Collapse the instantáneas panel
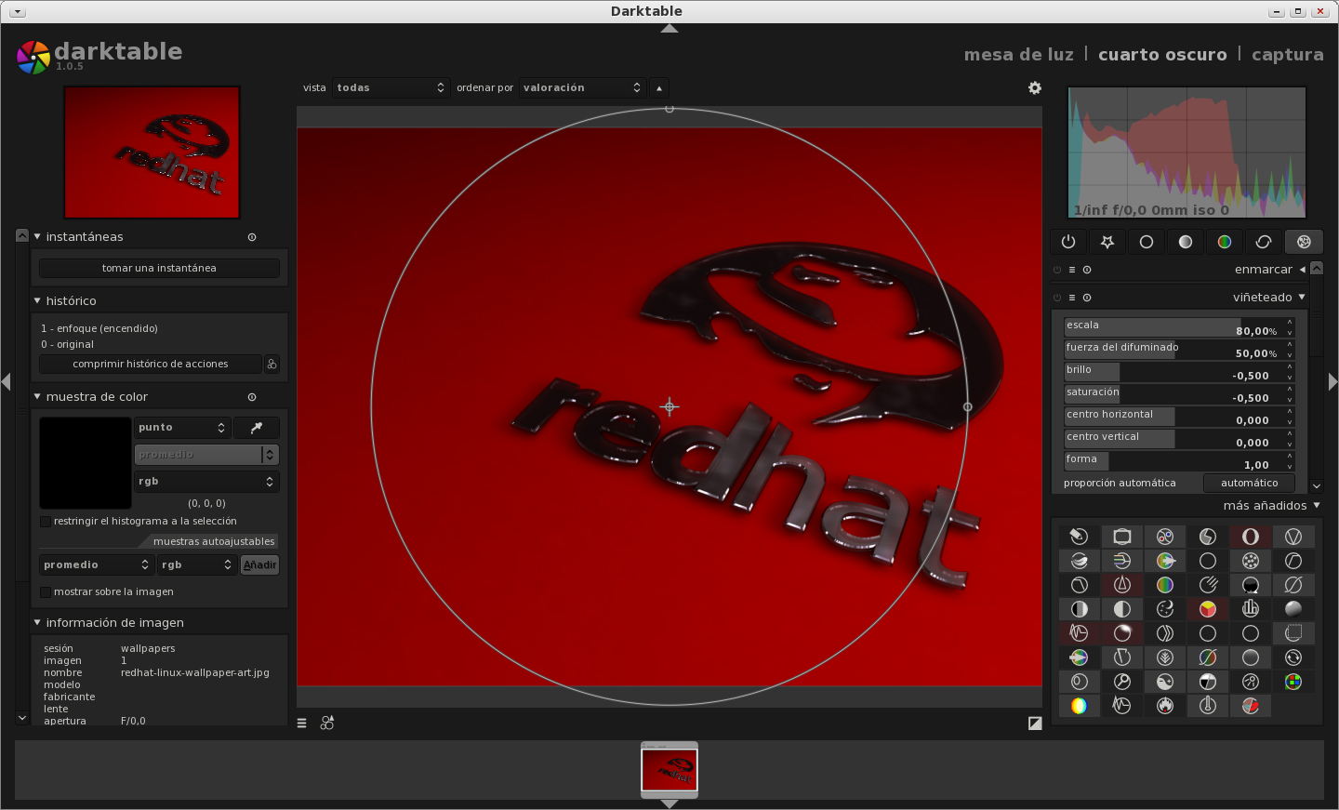The height and width of the screenshot is (810, 1339). 37,237
